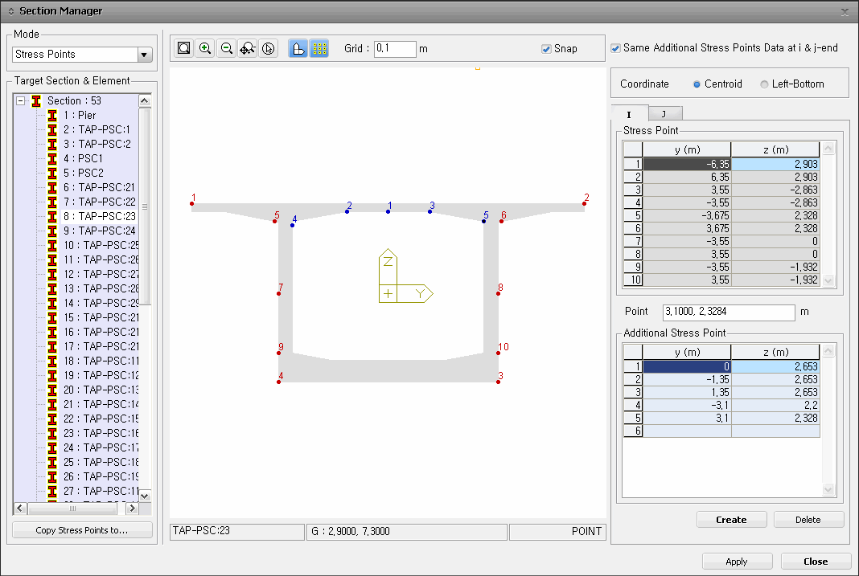
Task: Select tree item 3 : TAP-PSC:2
Action: [x=97, y=145]
